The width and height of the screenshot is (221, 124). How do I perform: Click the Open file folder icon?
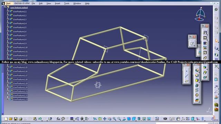(11, 119)
